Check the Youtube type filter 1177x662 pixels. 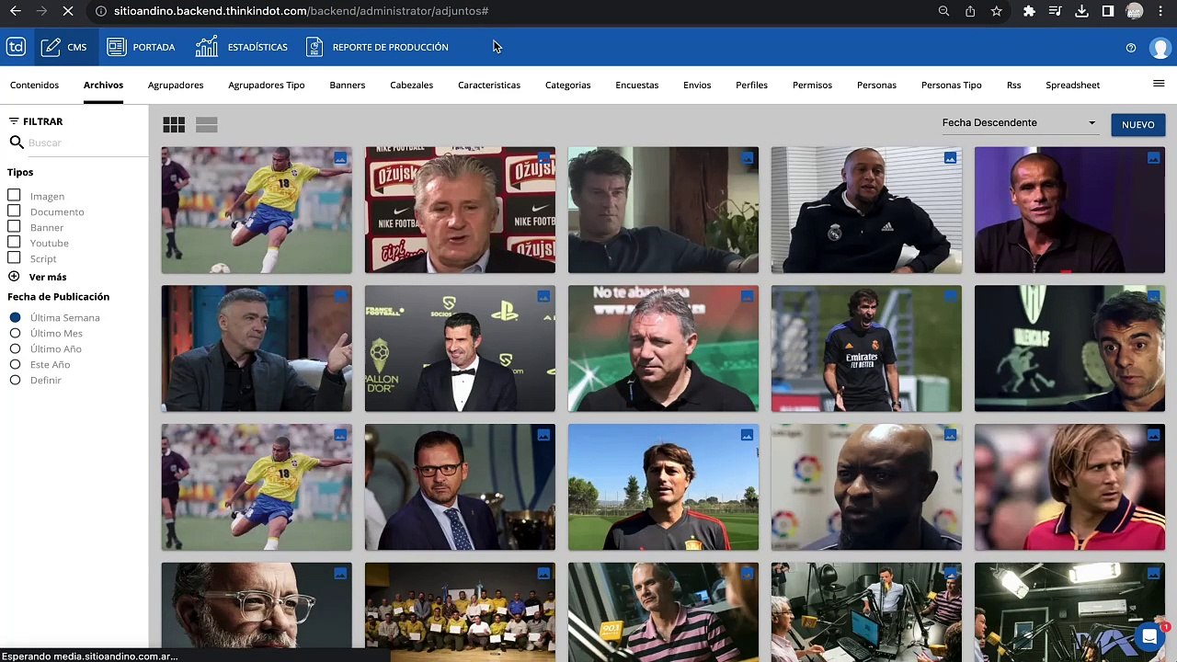(x=14, y=242)
